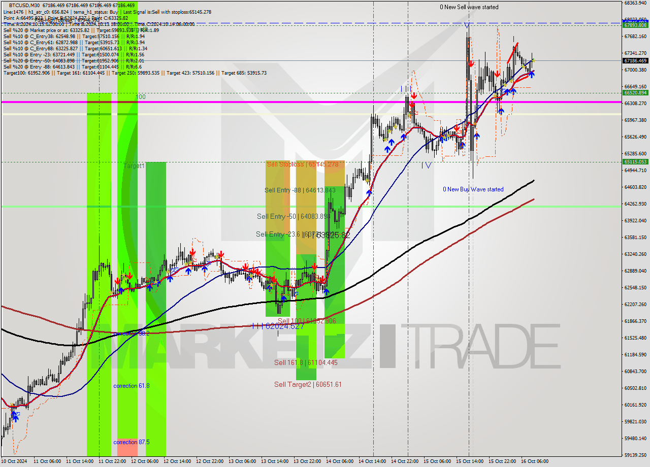Click the 60161.920 price axis value

635,405
